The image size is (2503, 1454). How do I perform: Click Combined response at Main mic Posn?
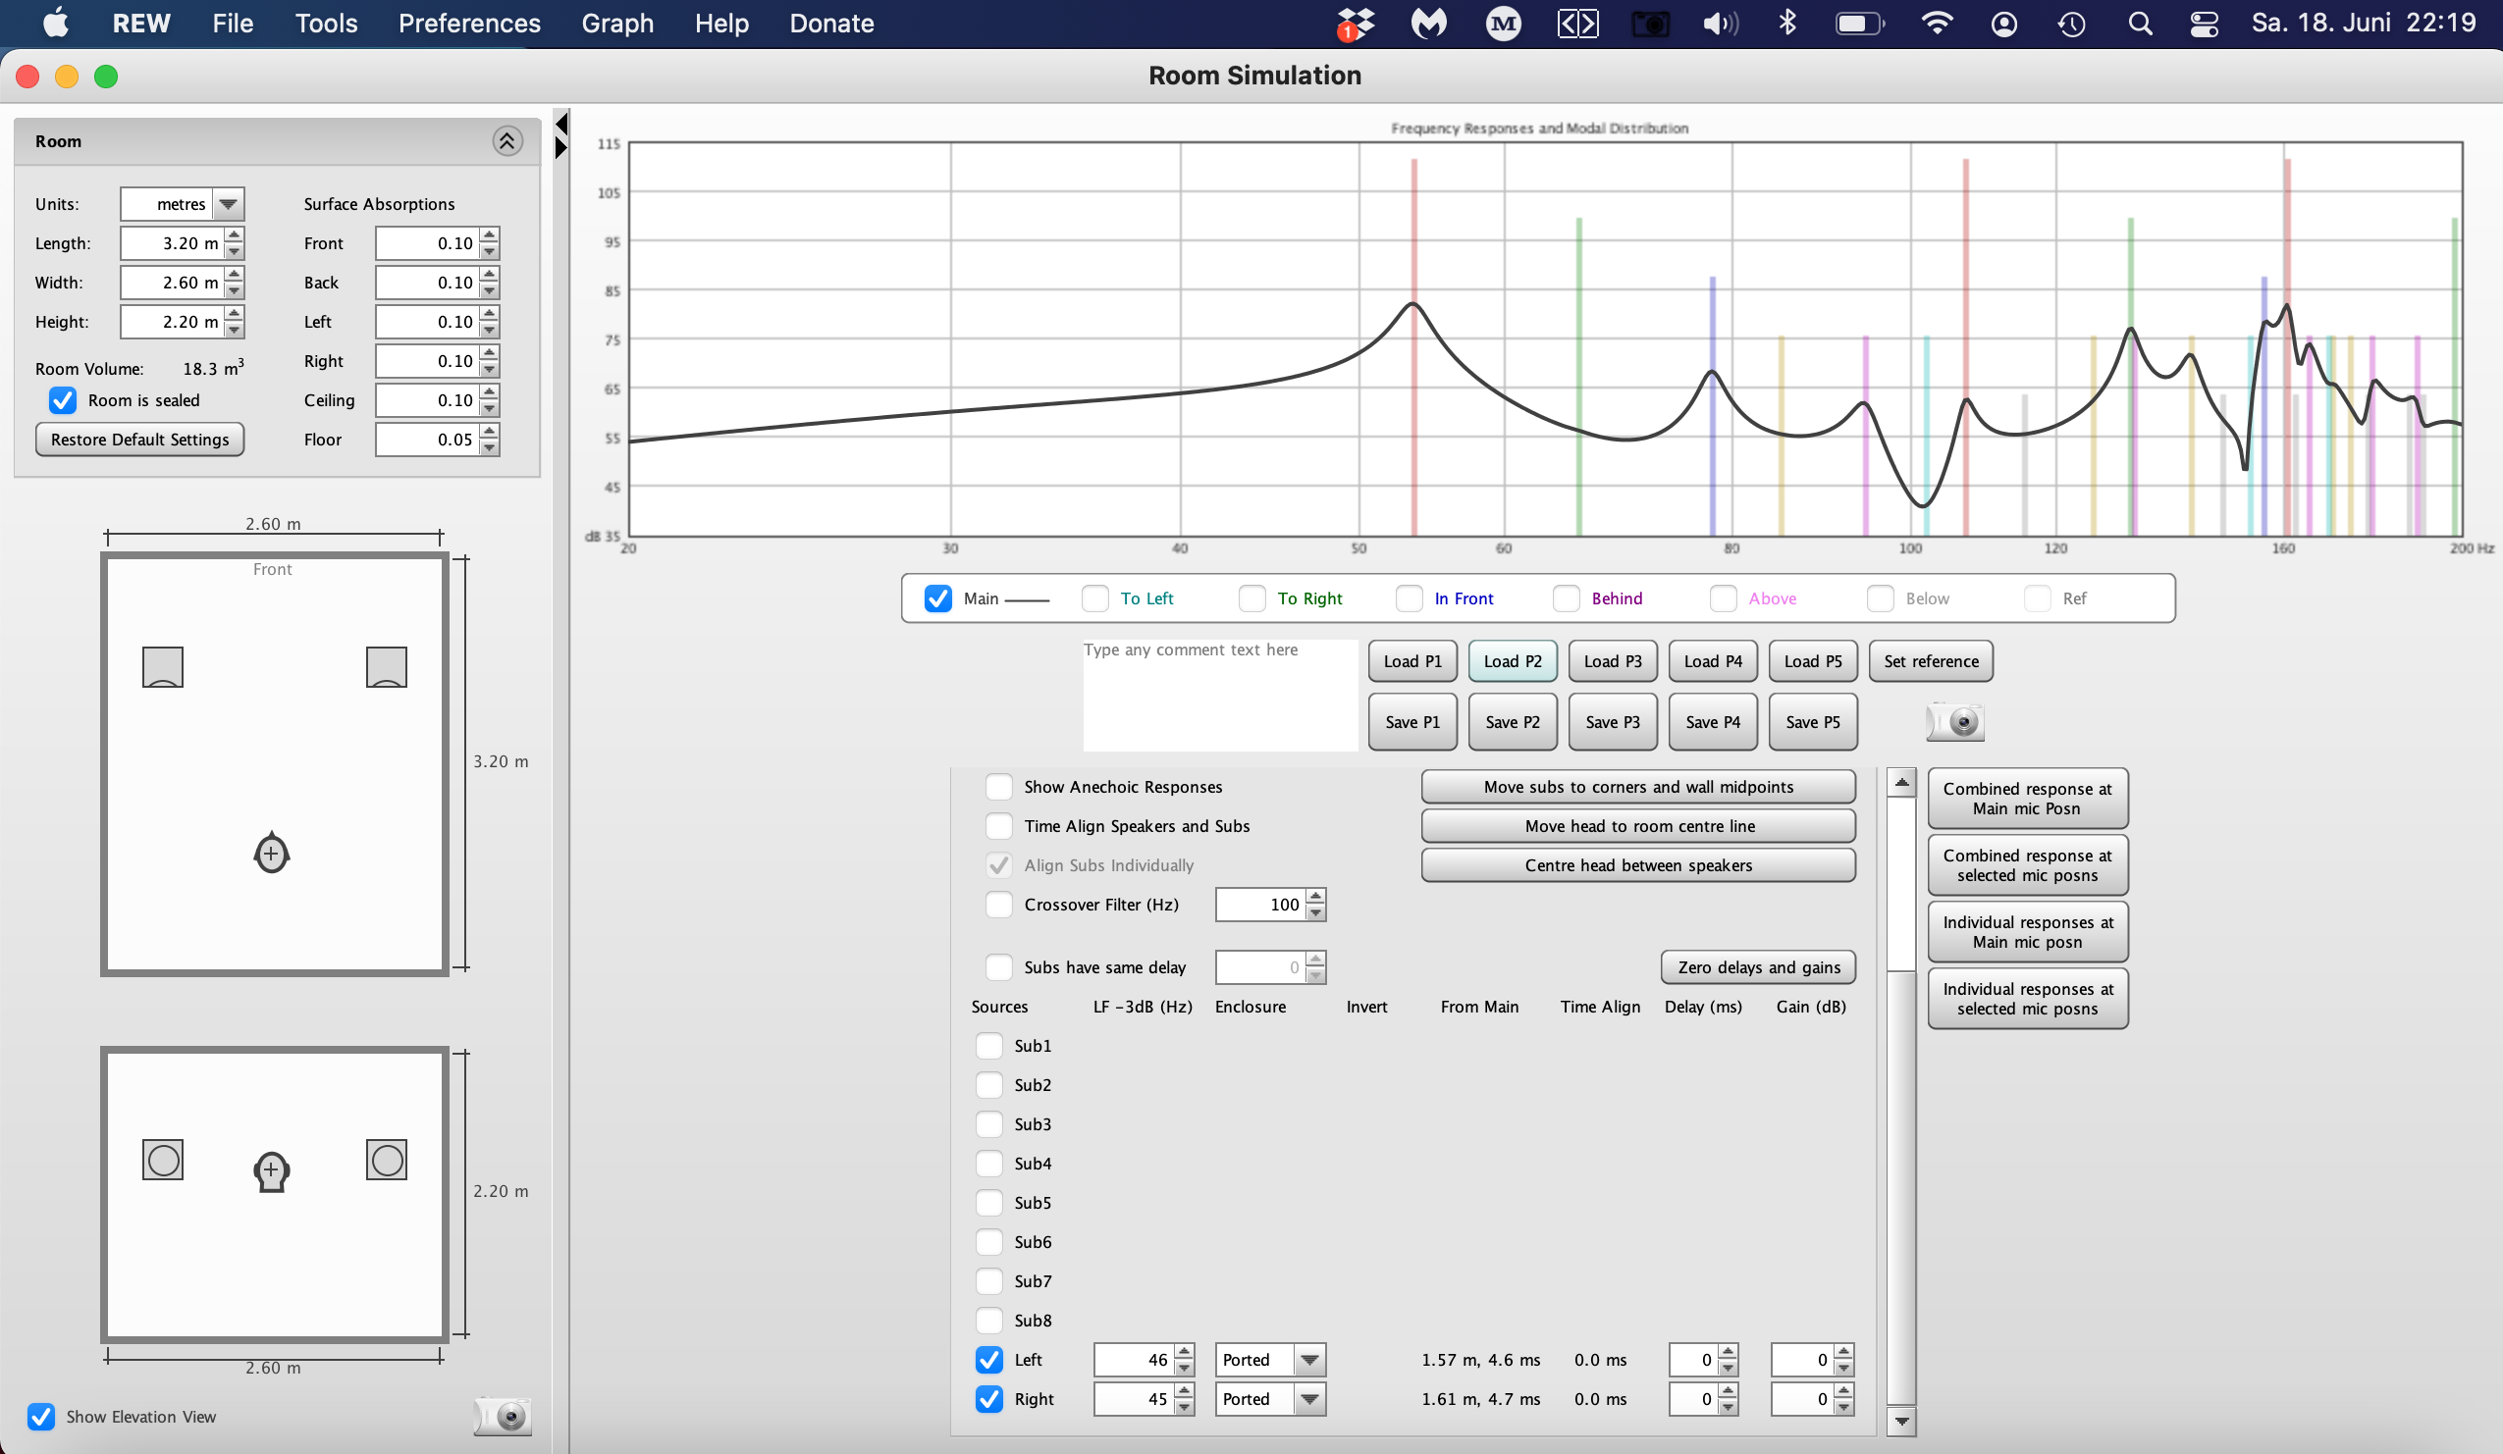[2027, 798]
